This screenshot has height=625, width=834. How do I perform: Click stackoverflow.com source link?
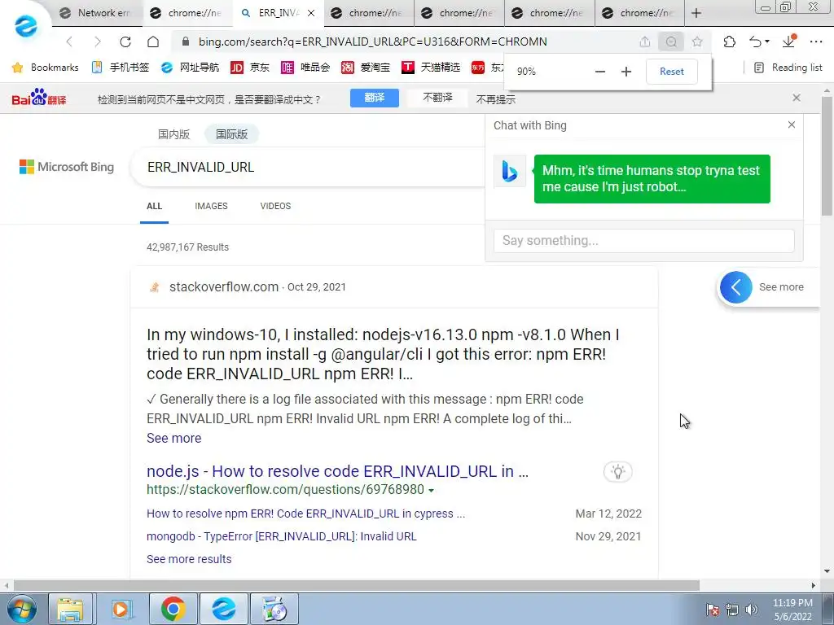[223, 287]
